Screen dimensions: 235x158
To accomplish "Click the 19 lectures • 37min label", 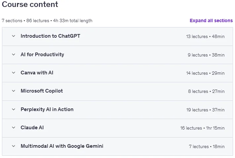I will (x=205, y=110).
